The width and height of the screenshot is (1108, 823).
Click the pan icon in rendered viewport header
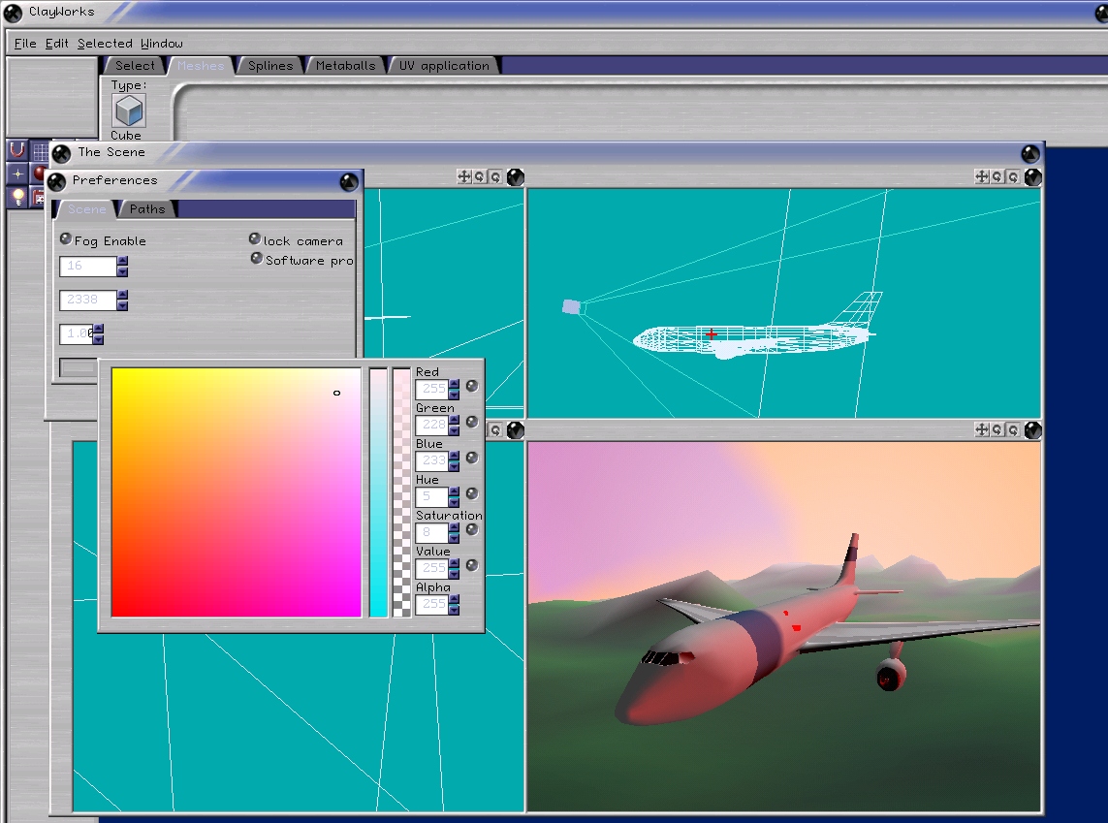click(x=981, y=429)
